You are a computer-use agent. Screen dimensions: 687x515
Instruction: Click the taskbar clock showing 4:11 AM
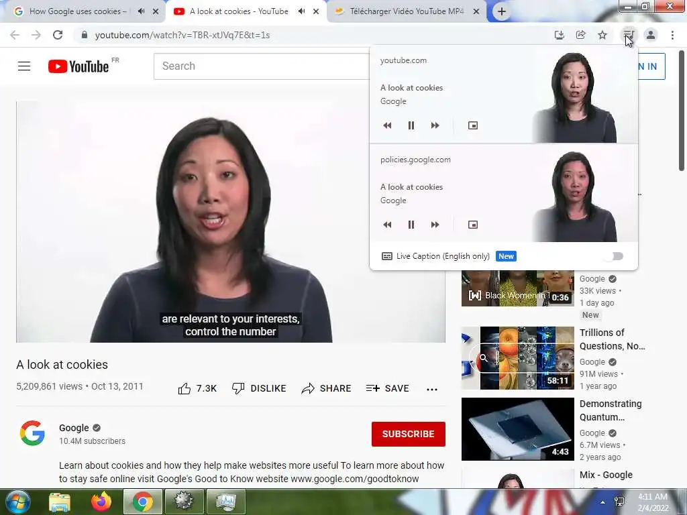pyautogui.click(x=653, y=502)
